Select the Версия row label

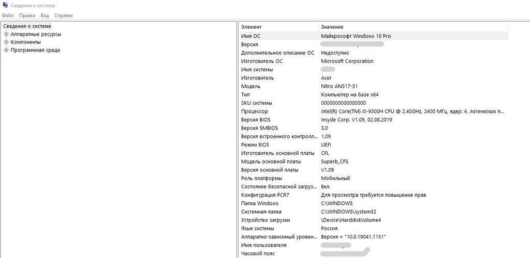pos(249,44)
